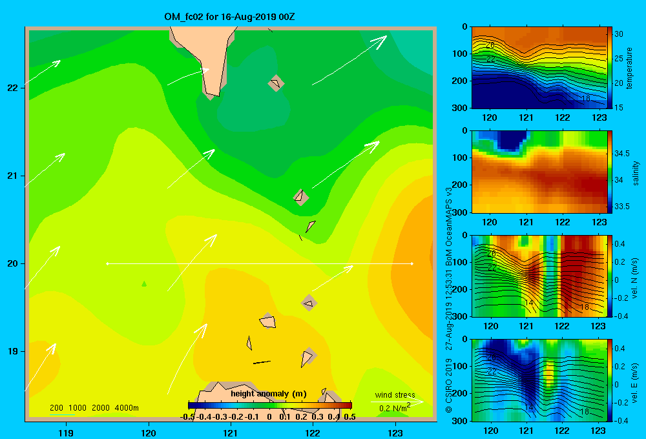Click the salinity colorbar

pyautogui.click(x=609, y=172)
